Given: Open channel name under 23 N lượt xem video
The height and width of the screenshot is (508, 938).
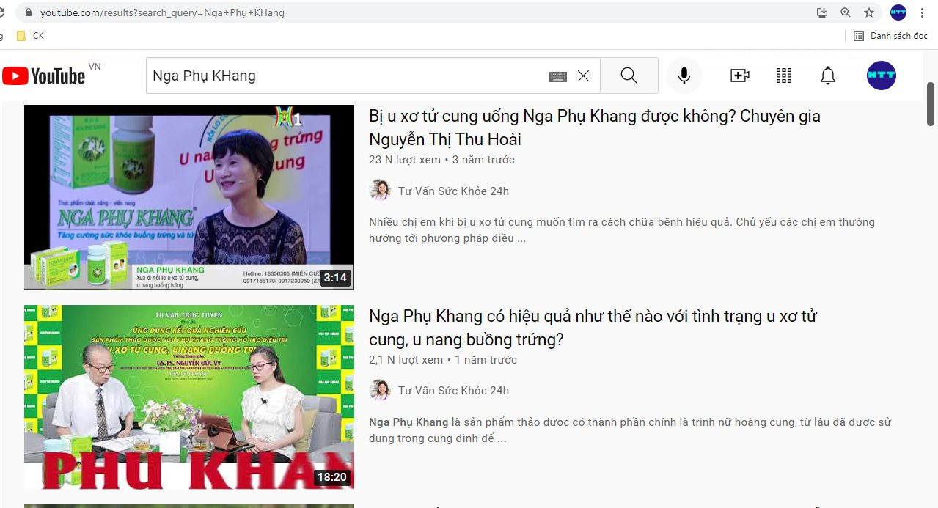Looking at the screenshot, I should click(x=453, y=191).
